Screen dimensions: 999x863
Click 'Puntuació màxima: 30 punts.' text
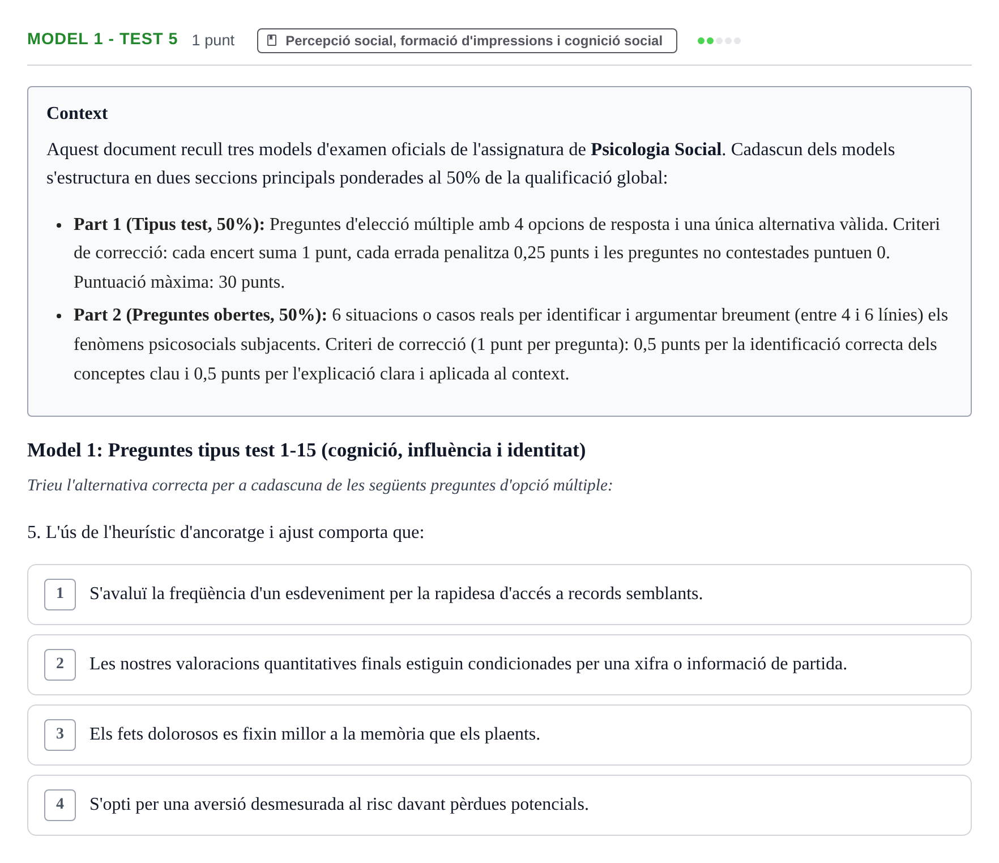179,282
